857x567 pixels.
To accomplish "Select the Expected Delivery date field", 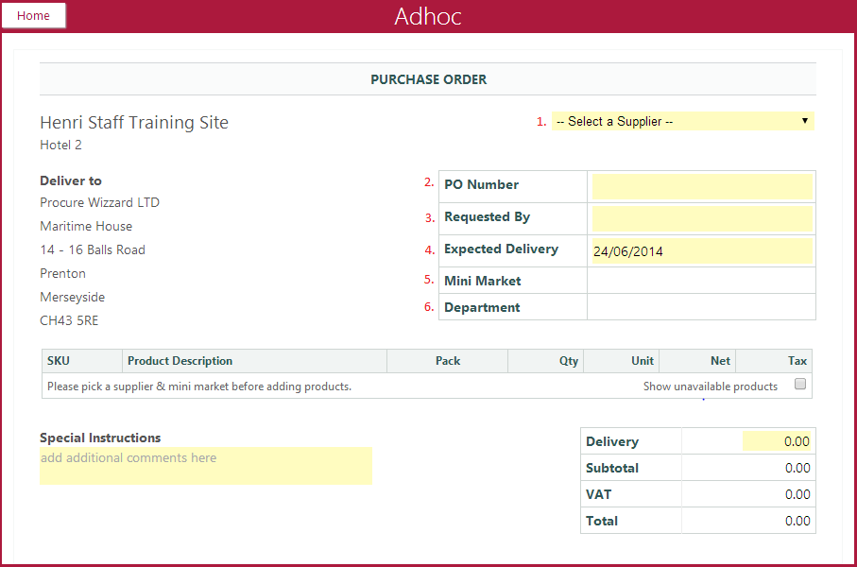I will [702, 249].
